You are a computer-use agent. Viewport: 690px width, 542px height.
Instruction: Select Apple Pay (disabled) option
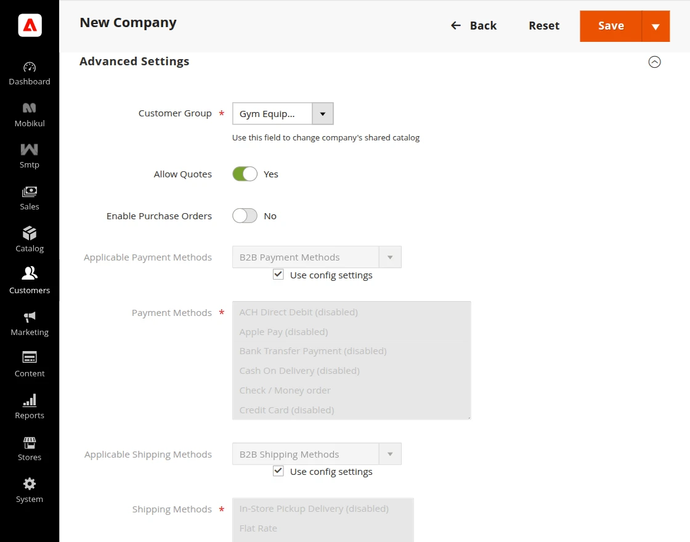[x=351, y=332]
